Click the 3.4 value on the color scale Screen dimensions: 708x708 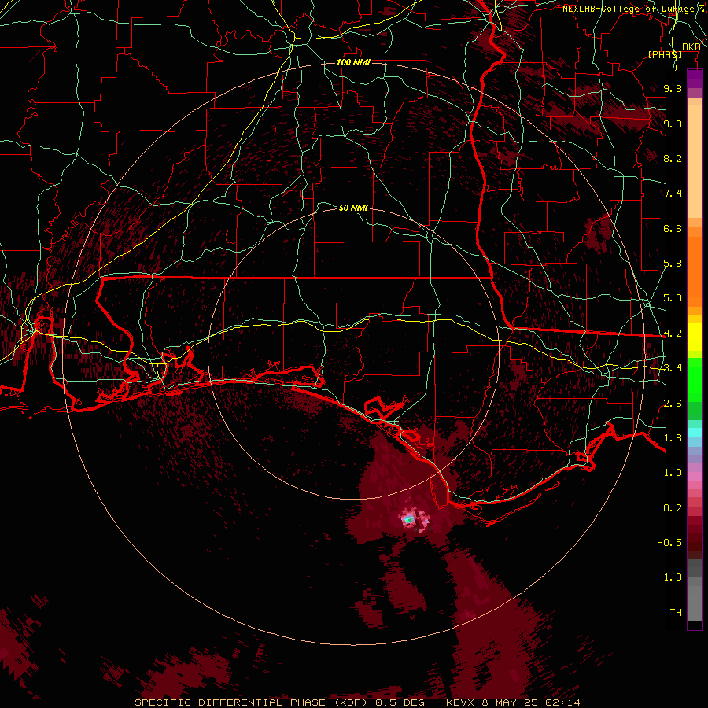coord(673,368)
